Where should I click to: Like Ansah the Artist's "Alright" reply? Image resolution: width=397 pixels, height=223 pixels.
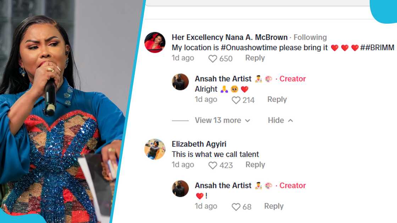[x=235, y=99]
